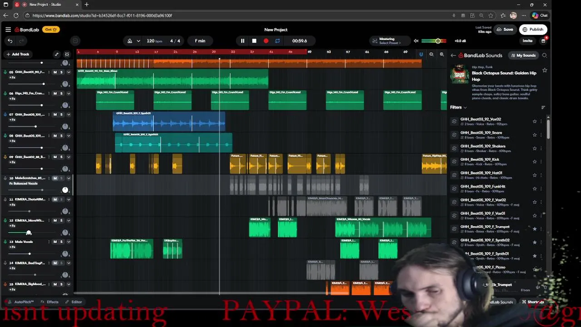Start recording with the red button

point(266,41)
